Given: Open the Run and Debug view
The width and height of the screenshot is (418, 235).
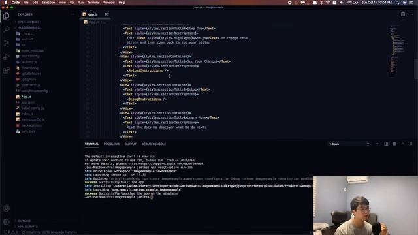Looking at the screenshot, I should click(6, 57).
